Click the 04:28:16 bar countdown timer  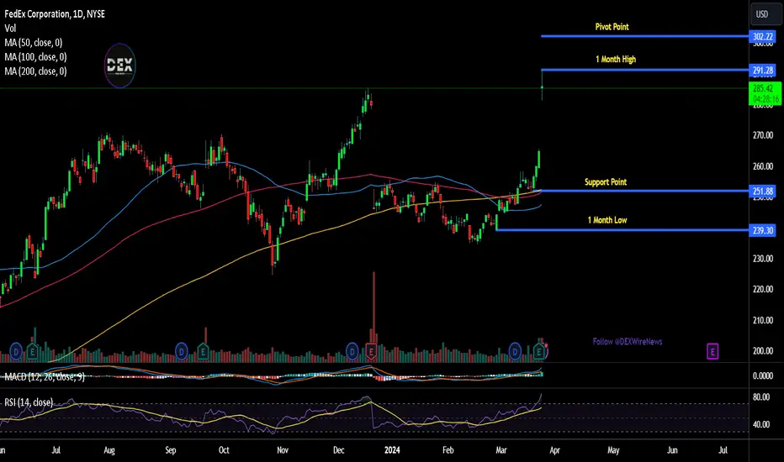click(765, 99)
